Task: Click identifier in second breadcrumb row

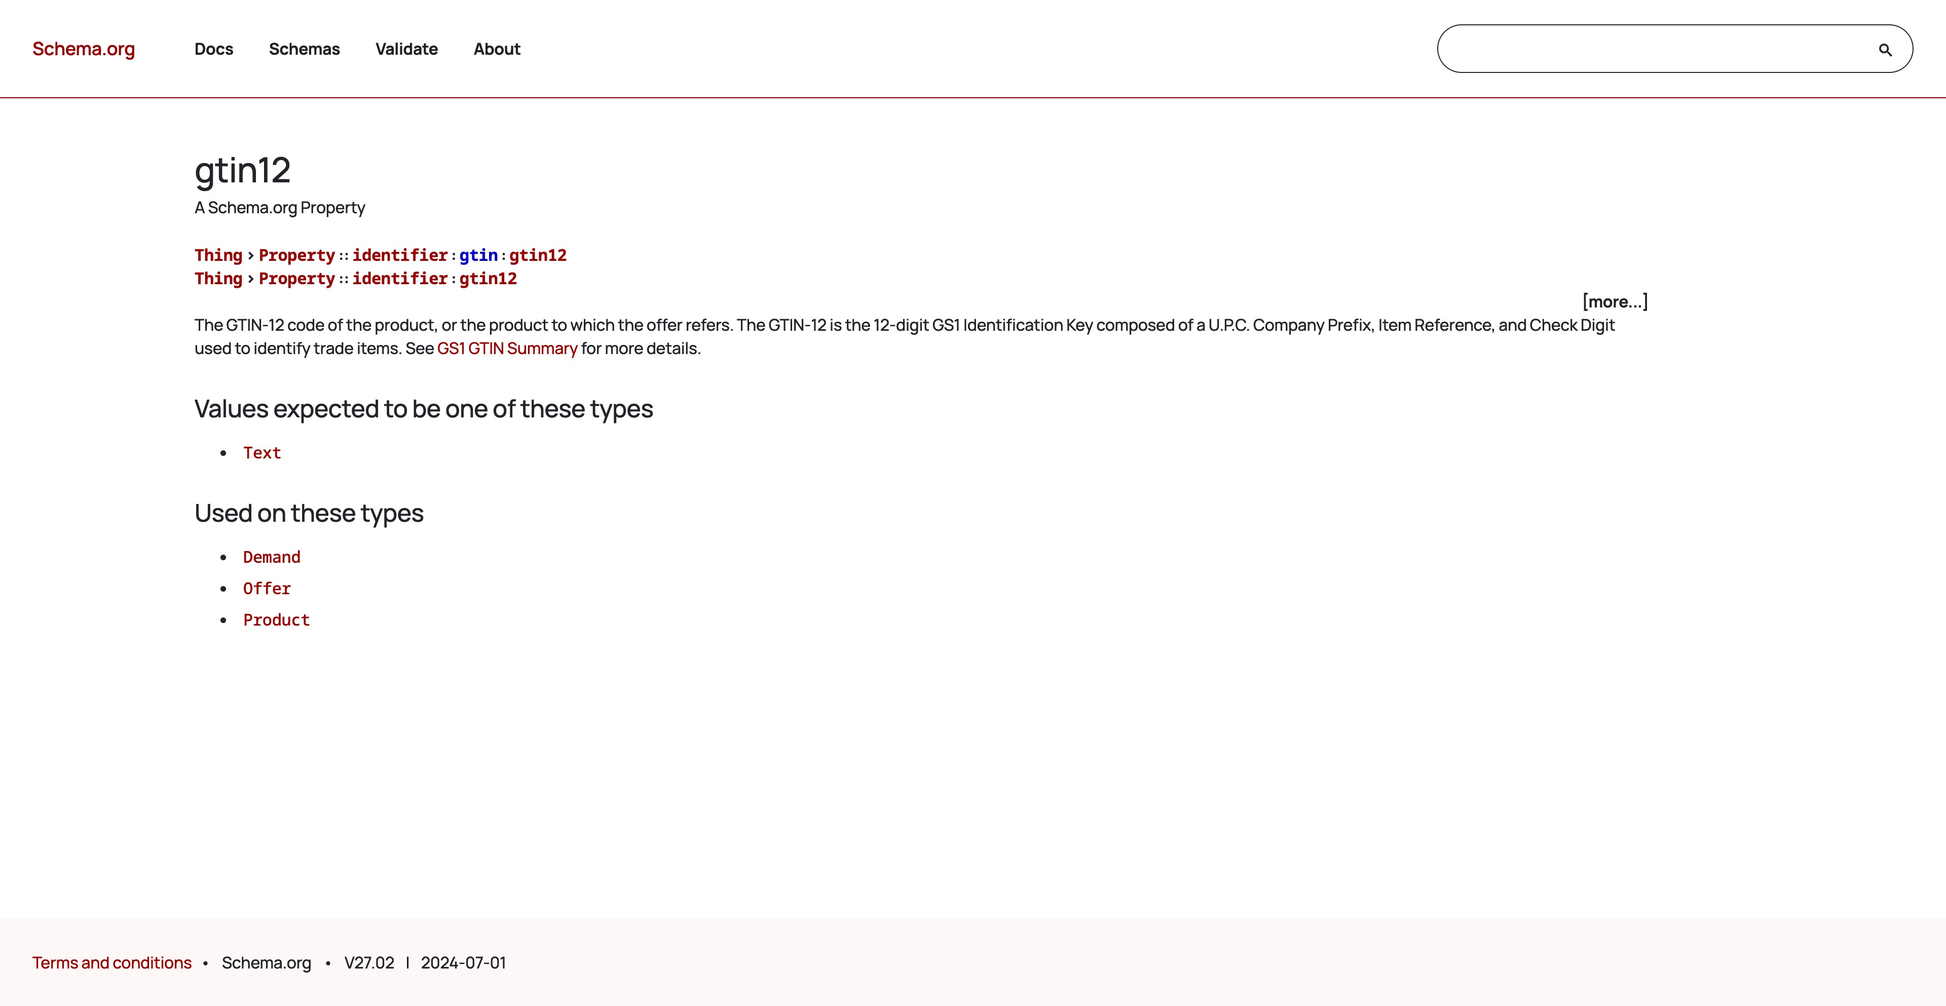Action: click(x=400, y=279)
